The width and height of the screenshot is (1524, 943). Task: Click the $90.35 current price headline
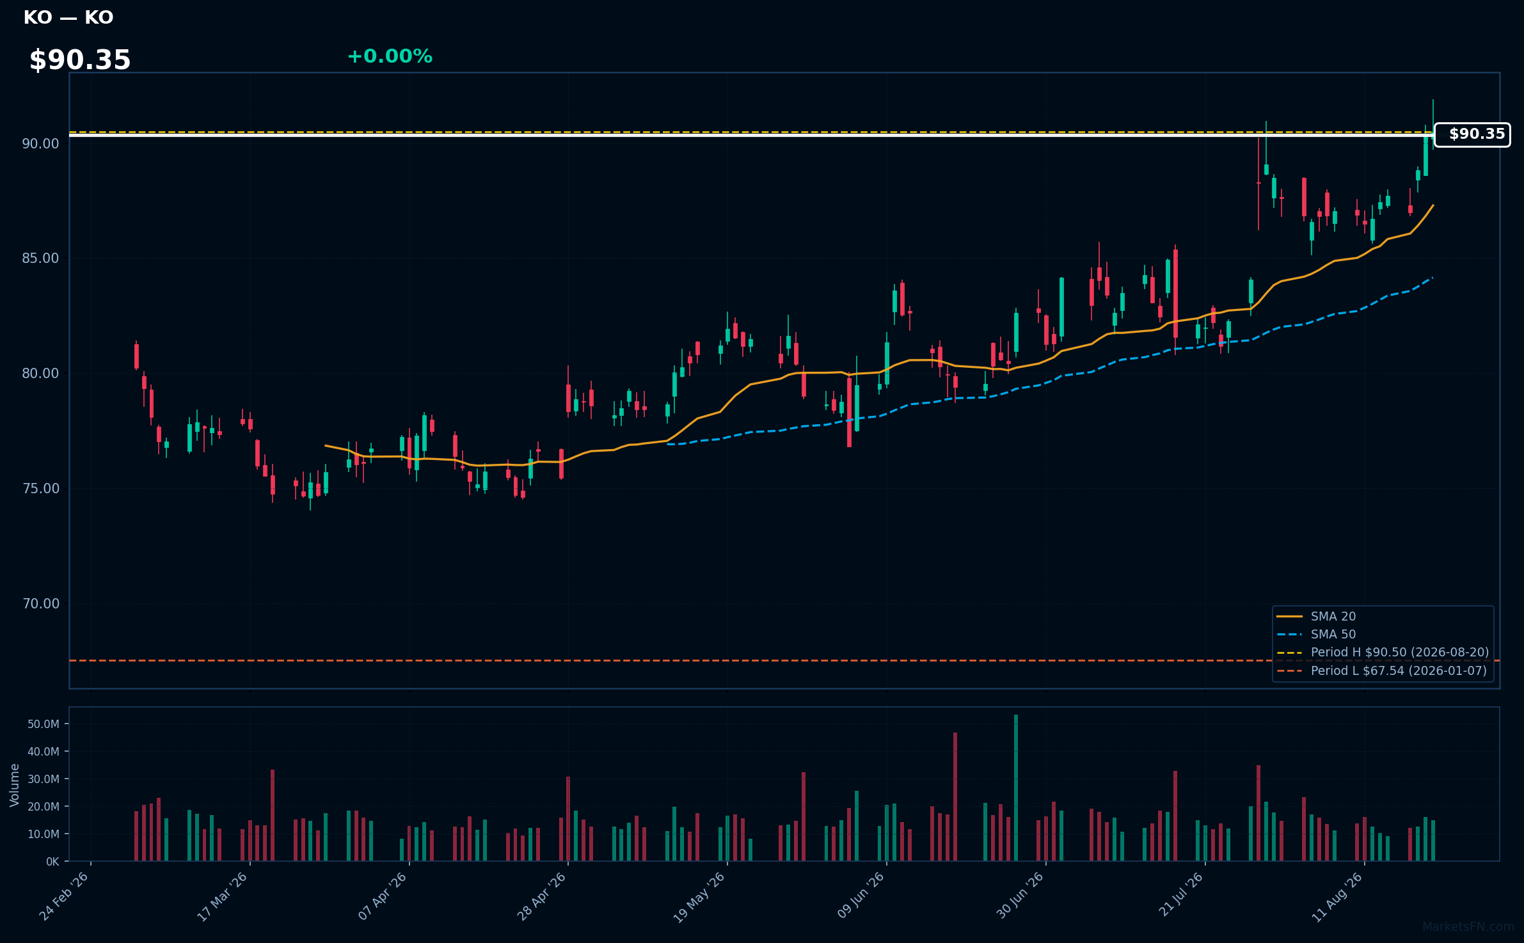tap(80, 60)
